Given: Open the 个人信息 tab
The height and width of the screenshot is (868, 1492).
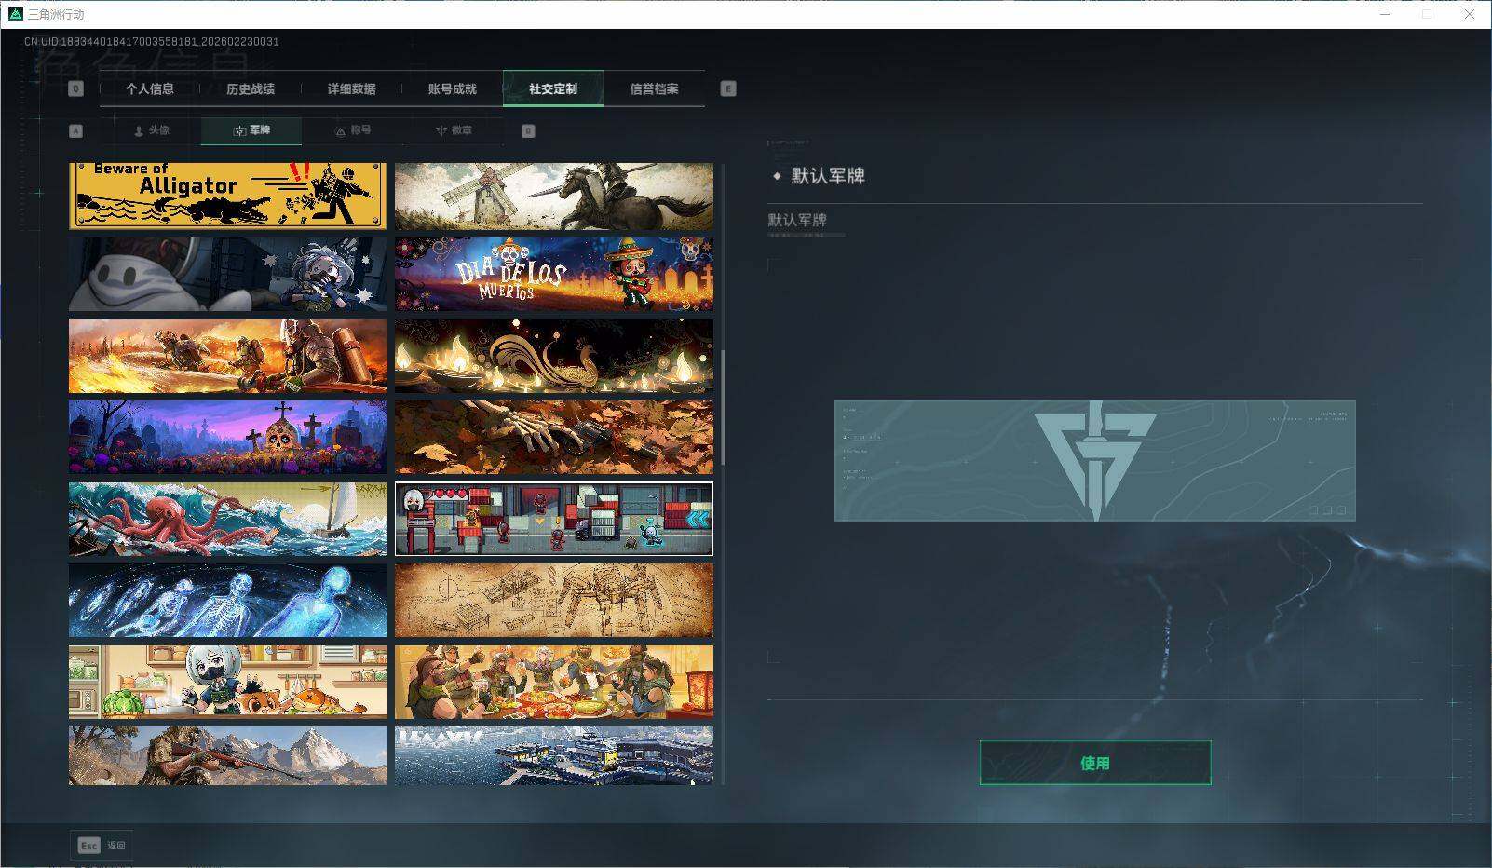Looking at the screenshot, I should (x=150, y=88).
